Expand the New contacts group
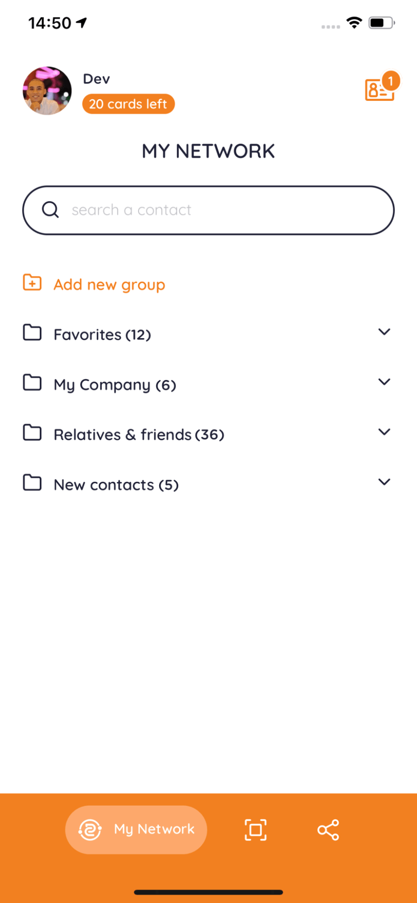 click(x=384, y=482)
